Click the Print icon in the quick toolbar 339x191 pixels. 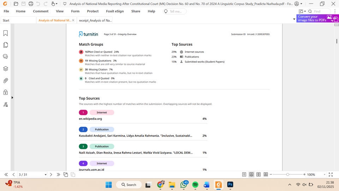(x=31, y=4)
